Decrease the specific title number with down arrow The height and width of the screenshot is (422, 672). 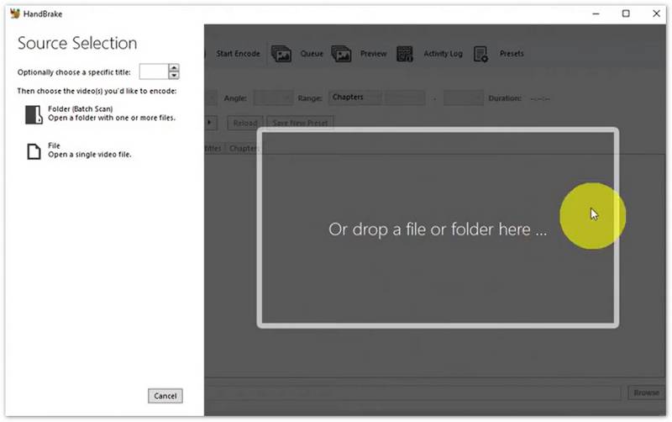pos(174,76)
